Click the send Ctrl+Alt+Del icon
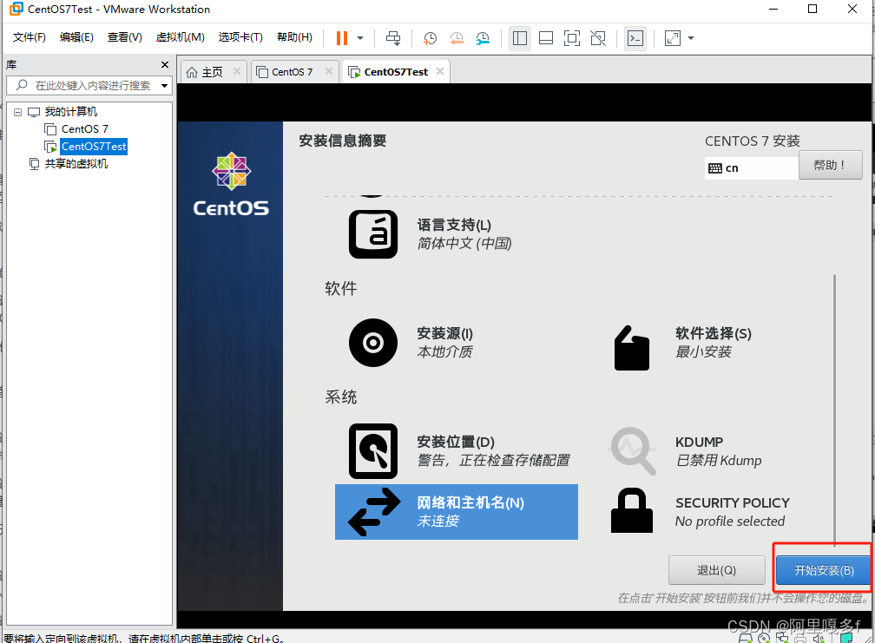The width and height of the screenshot is (875, 643). coord(393,38)
